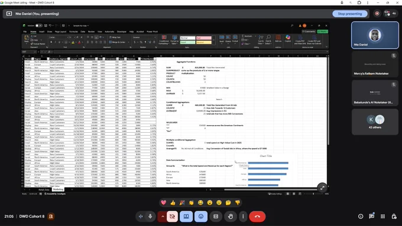This screenshot has height=226, width=402.
Task: Click the Copilot icon in the ribbon
Action: (x=288, y=39)
